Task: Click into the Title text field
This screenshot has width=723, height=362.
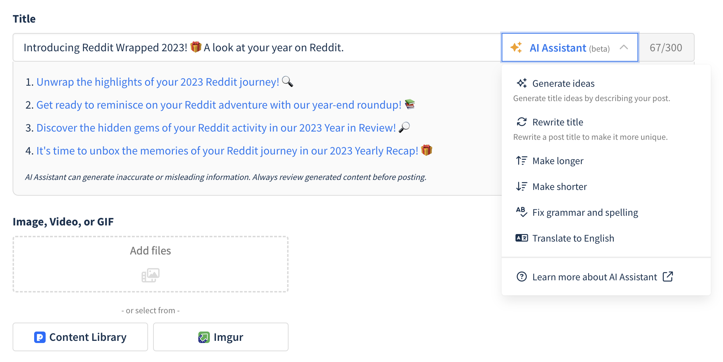Action: [252, 48]
